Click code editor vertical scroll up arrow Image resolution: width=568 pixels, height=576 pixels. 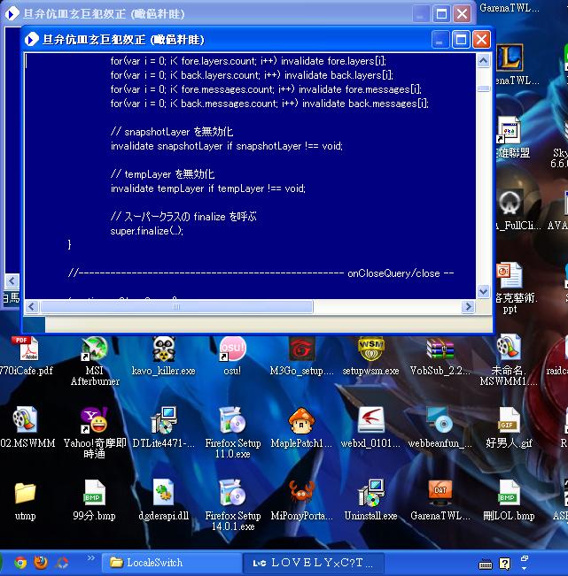(483, 61)
